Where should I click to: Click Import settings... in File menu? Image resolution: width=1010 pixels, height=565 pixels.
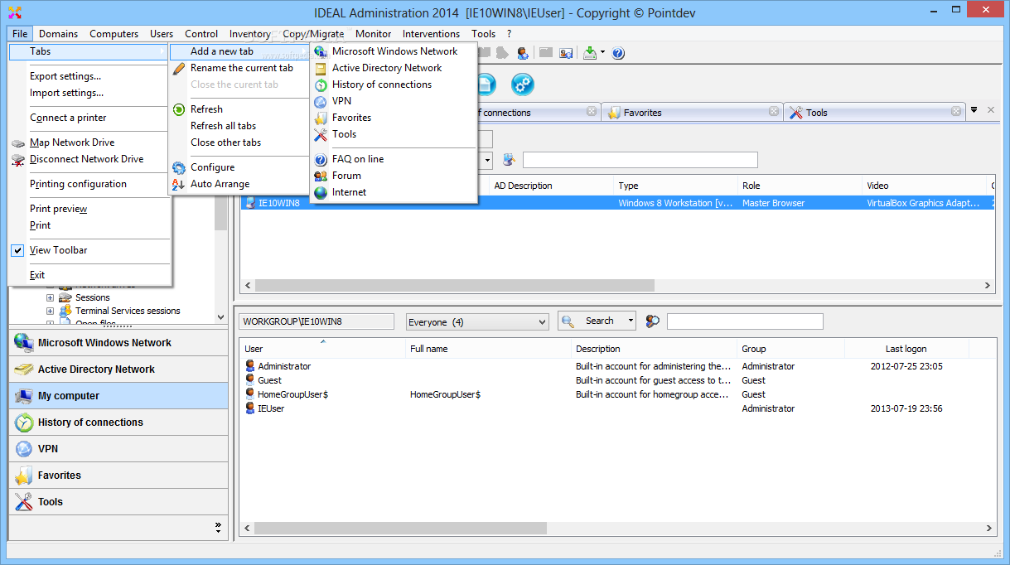click(66, 93)
